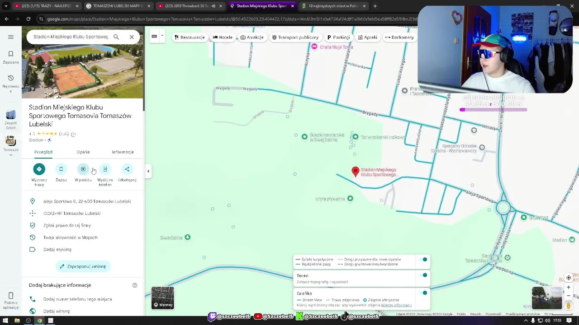Click Ścieżki narciarskie w Siwej Dolinie marker
This screenshot has width=579, height=325.
pyautogui.click(x=304, y=137)
